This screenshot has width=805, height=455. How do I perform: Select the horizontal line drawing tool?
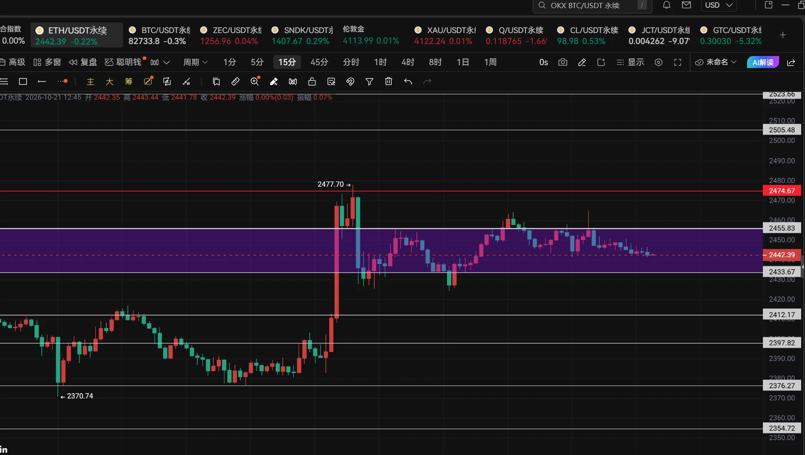pos(42,81)
